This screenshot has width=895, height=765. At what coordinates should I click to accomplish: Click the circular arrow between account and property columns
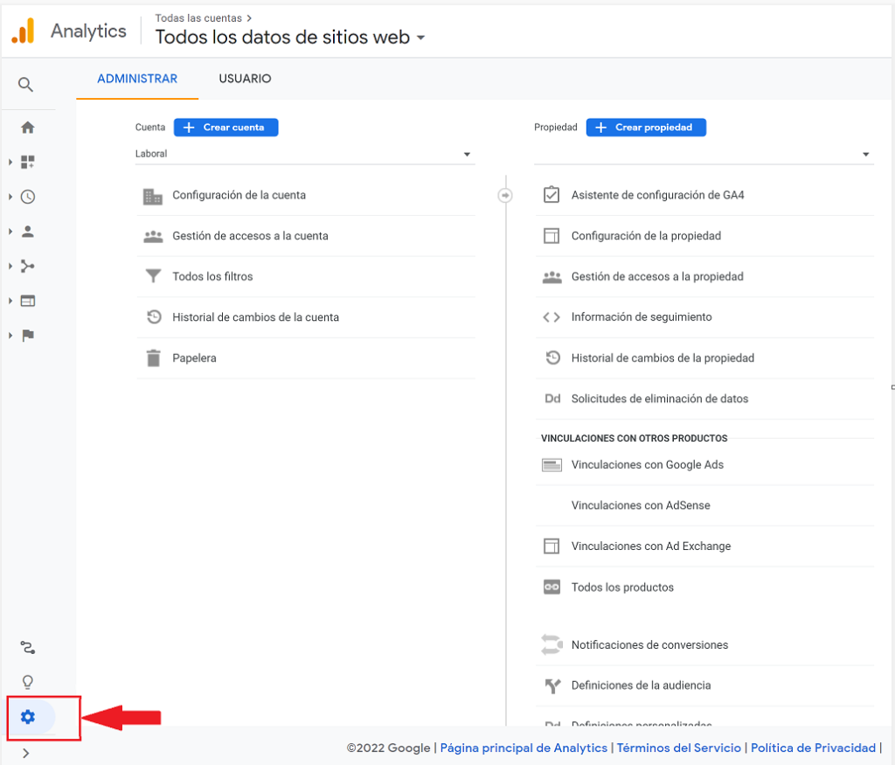pyautogui.click(x=505, y=195)
